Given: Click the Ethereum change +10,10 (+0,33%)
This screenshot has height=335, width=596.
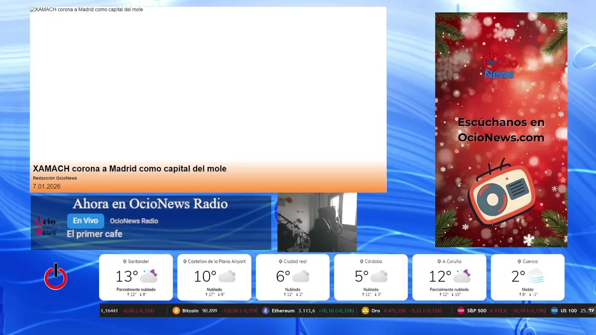Looking at the screenshot, I should point(336,310).
